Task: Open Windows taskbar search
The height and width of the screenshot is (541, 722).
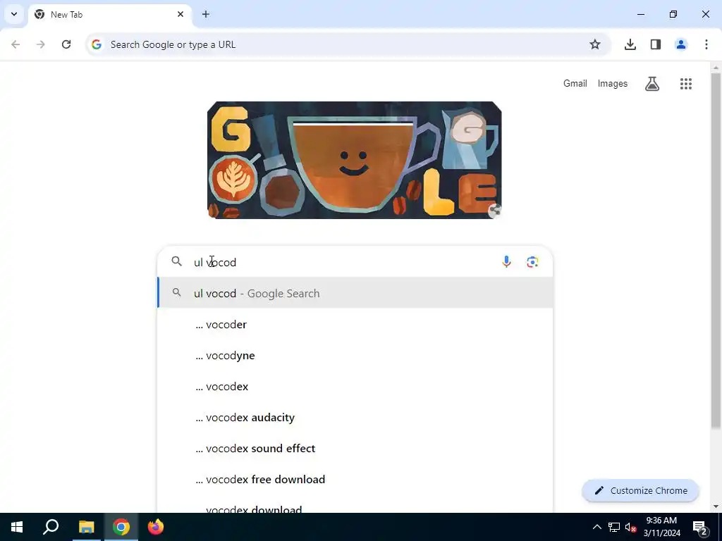Action: (51, 527)
